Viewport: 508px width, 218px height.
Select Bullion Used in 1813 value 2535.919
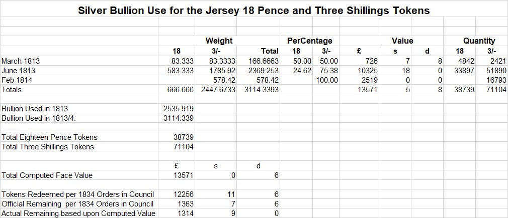pos(179,109)
